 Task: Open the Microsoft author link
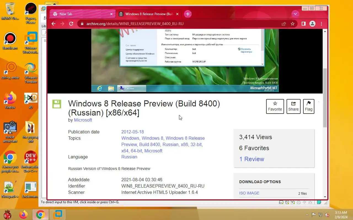click(x=83, y=120)
